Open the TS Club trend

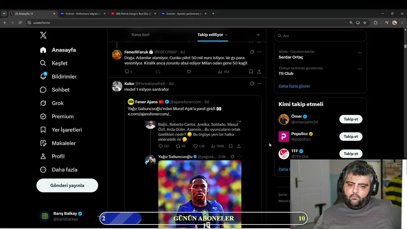coord(286,73)
